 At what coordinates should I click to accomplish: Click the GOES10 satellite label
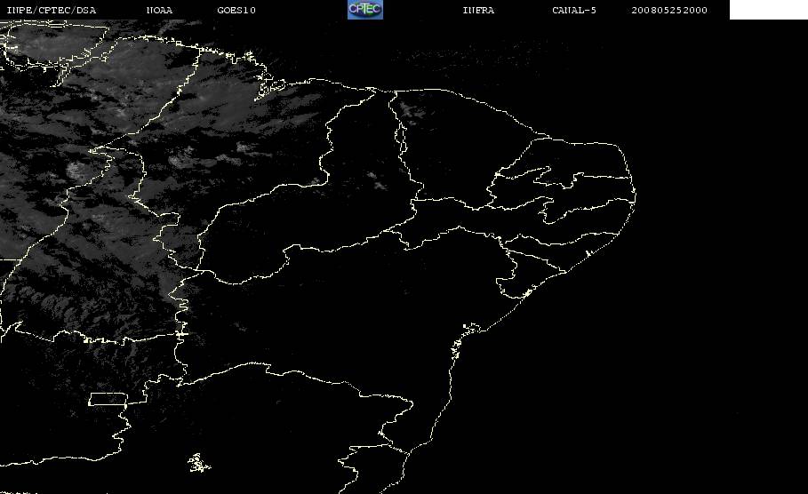(x=236, y=11)
